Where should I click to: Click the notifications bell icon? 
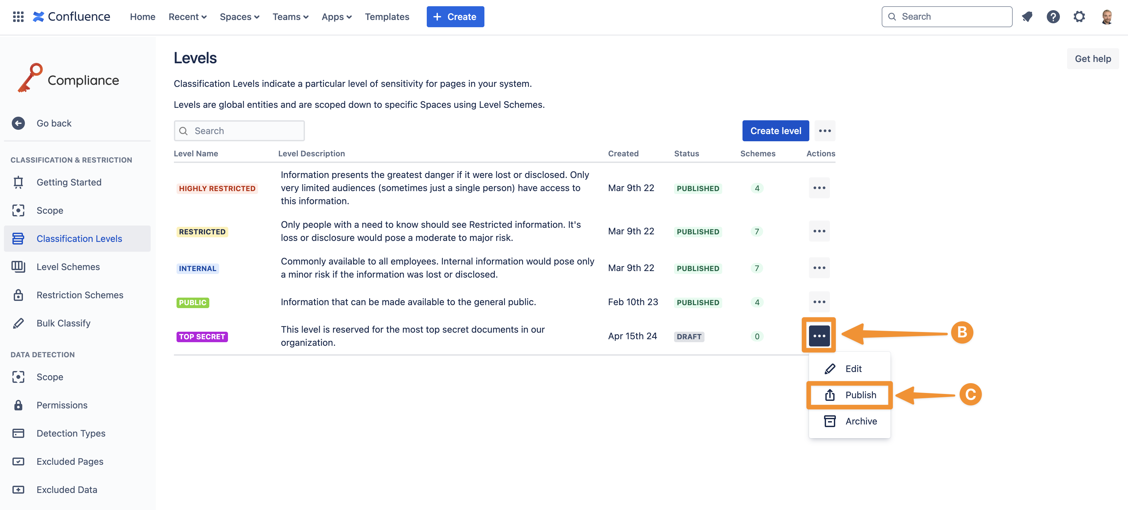(x=1027, y=17)
